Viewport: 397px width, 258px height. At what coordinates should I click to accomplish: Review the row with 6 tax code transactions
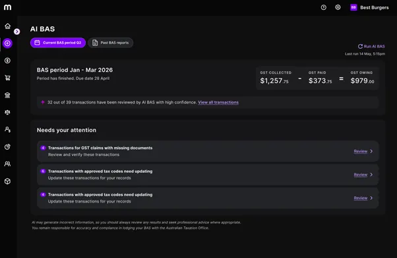361,175
